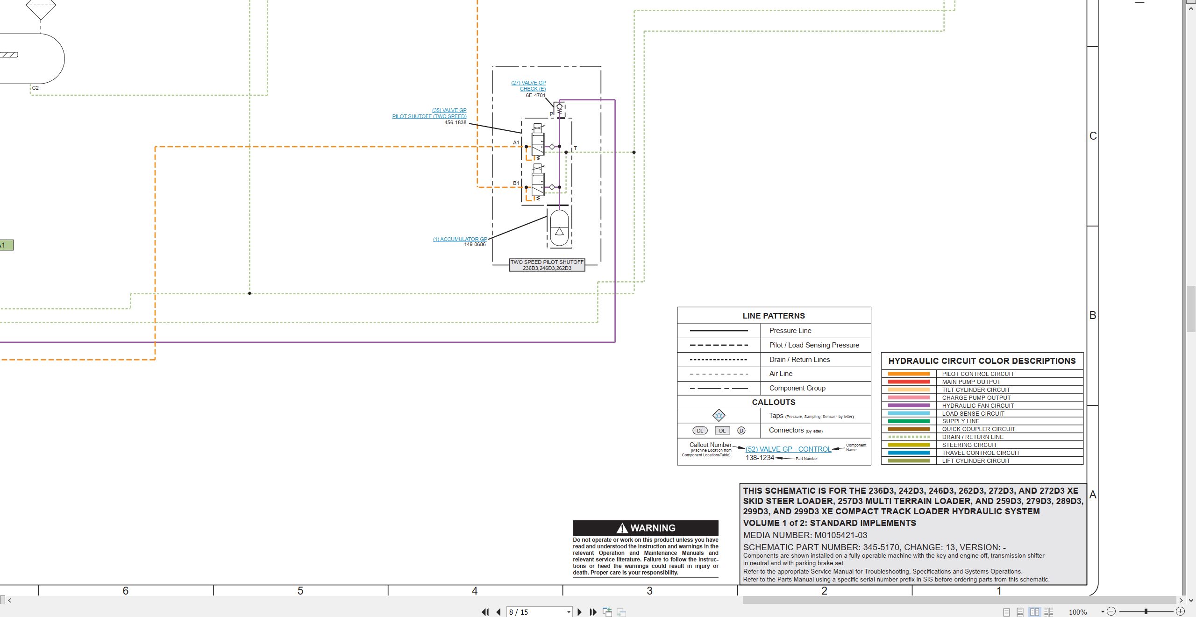Click the lower solenoid valve symbol at B1

coord(538,182)
